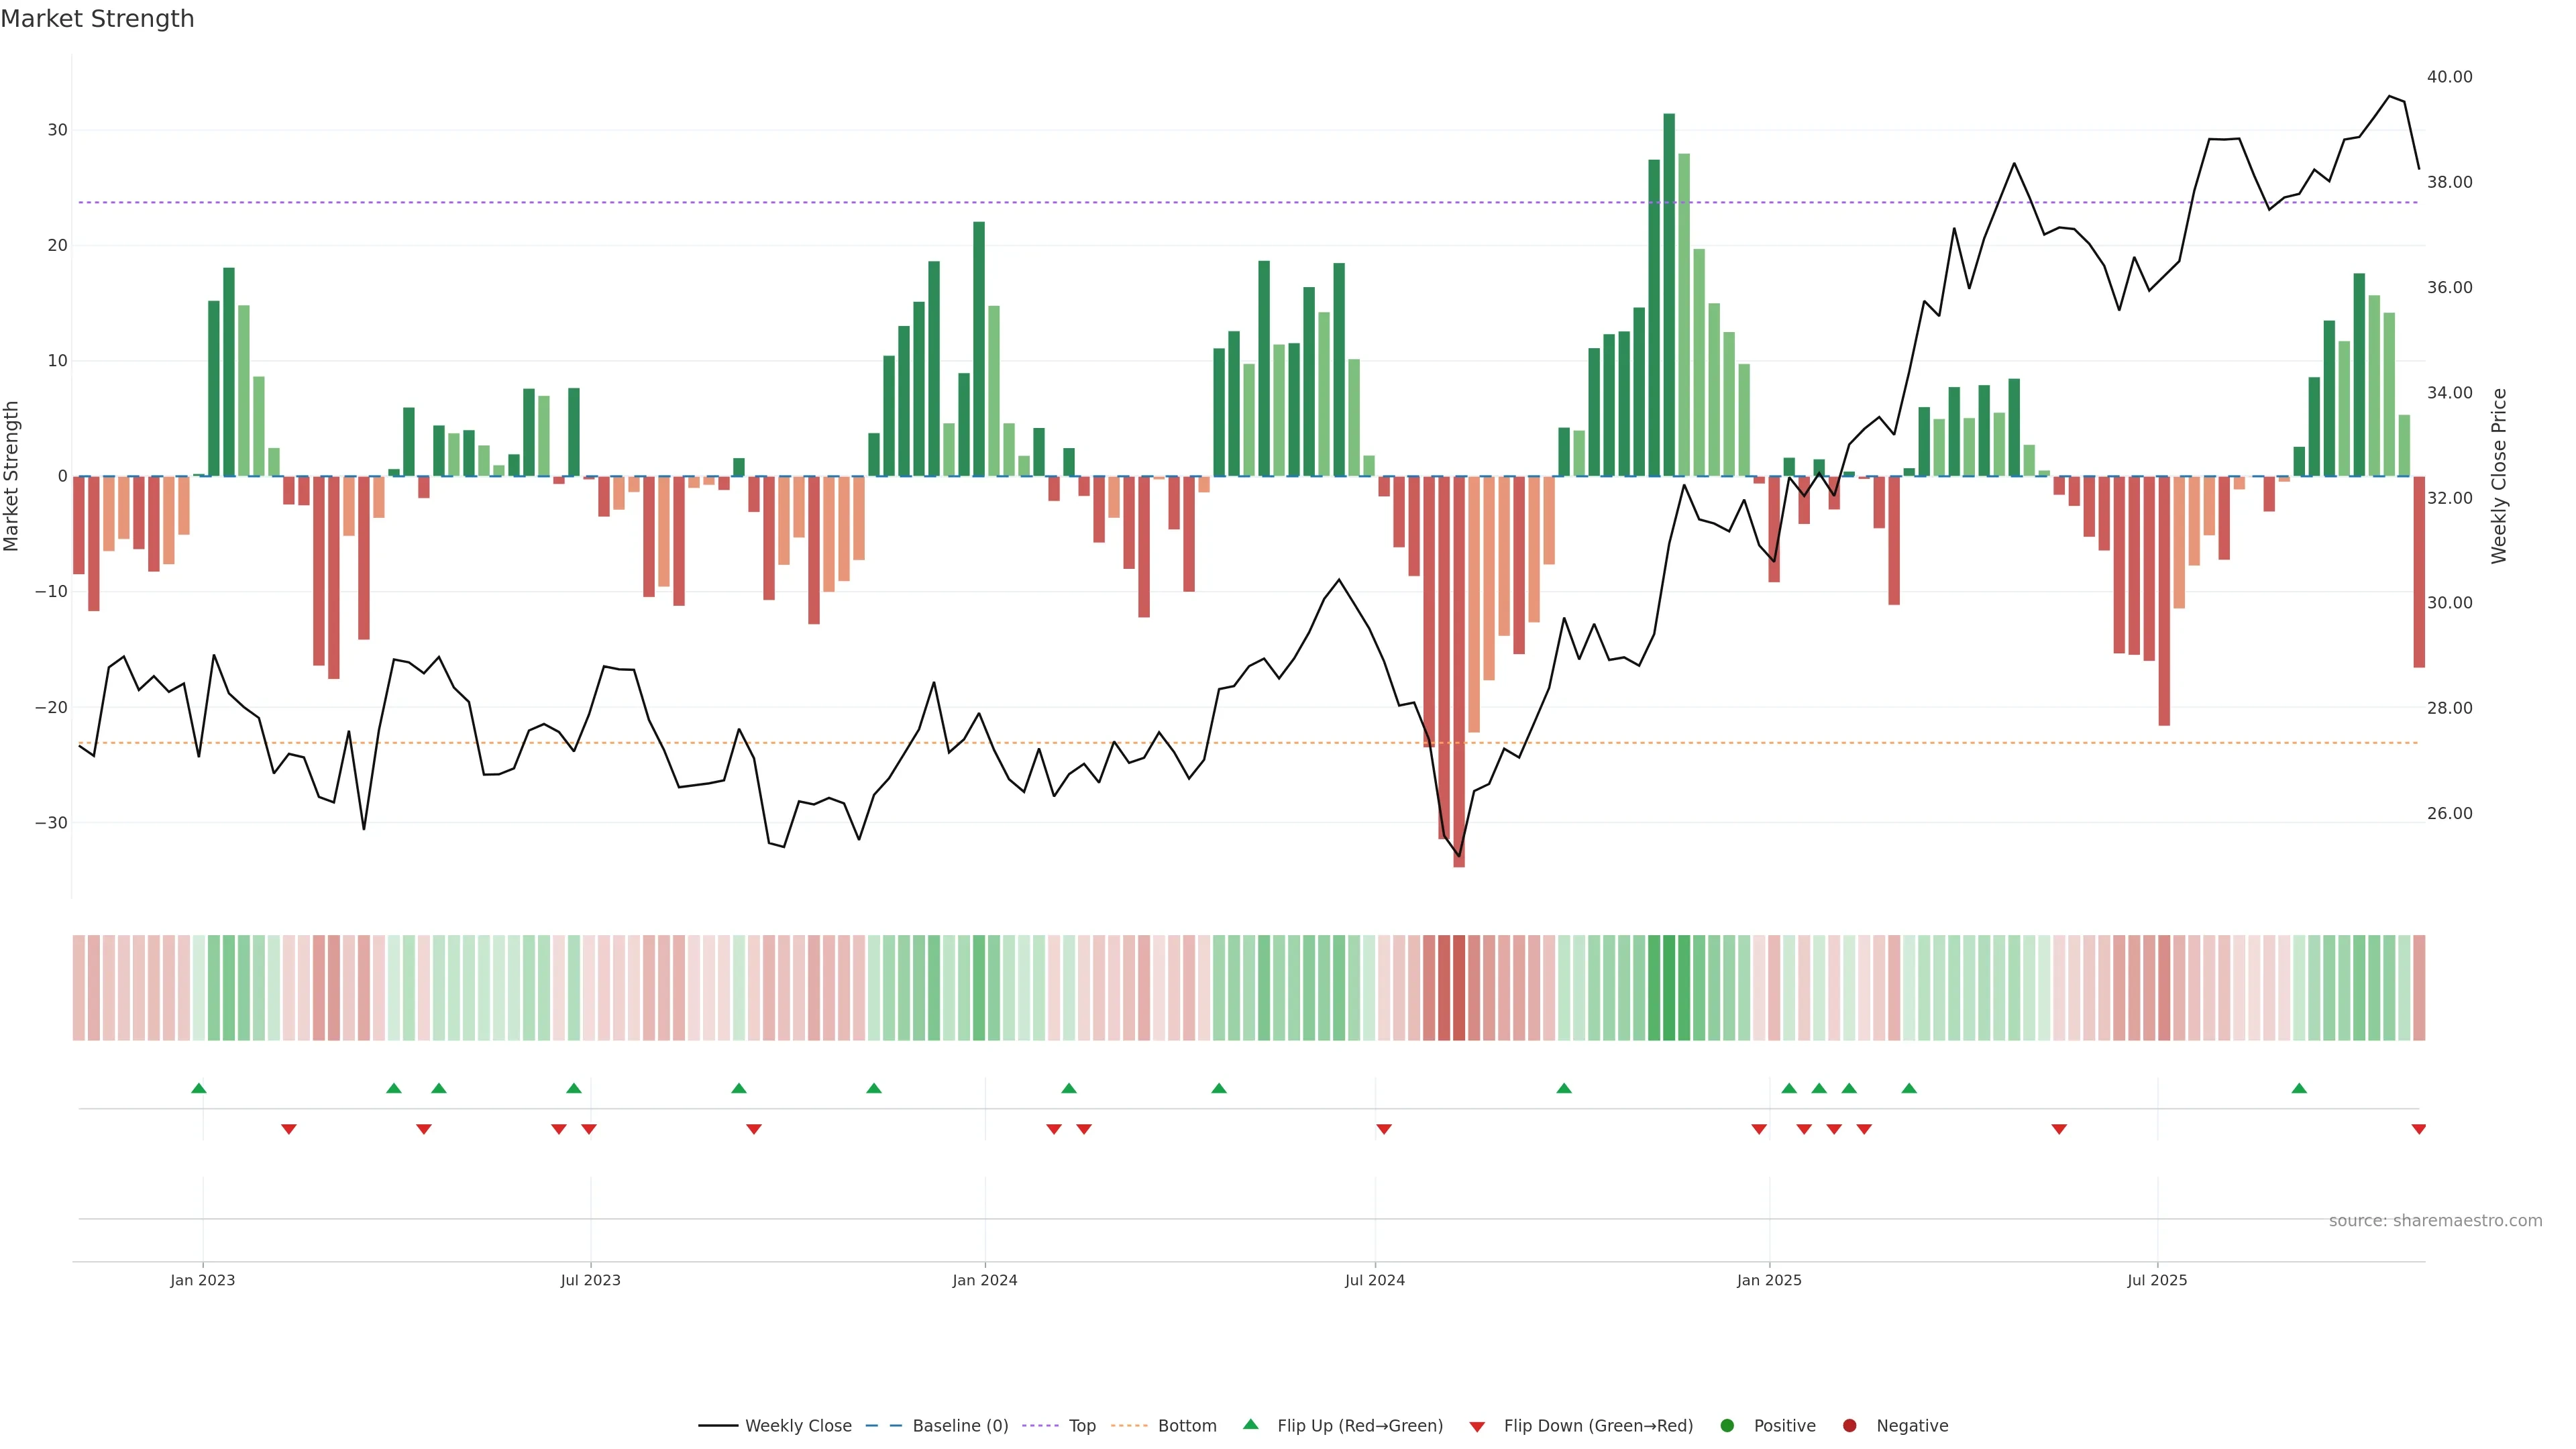Viewport: 2576px width, 1449px height.
Task: Click the green flip-up triangle just before Jul 2023
Action: tap(574, 1088)
